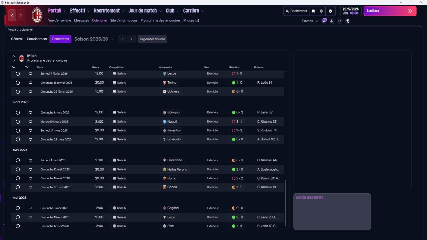The image size is (427, 240).
Task: Open the notifications chat bubble icon
Action: click(324, 21)
